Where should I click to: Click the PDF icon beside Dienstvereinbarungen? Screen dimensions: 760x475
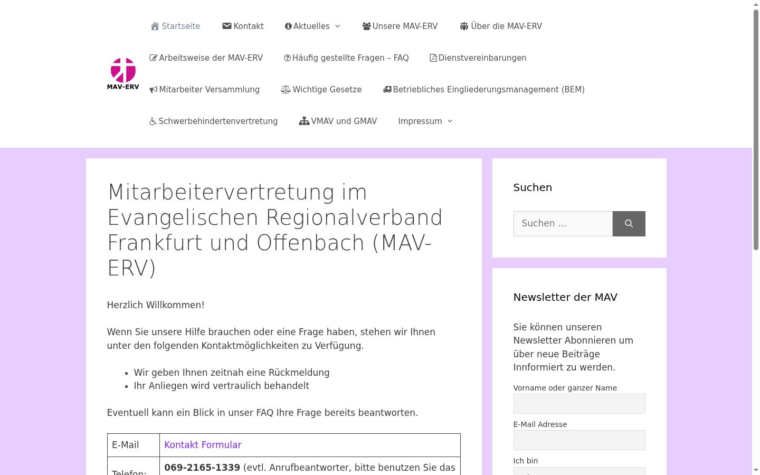click(433, 58)
